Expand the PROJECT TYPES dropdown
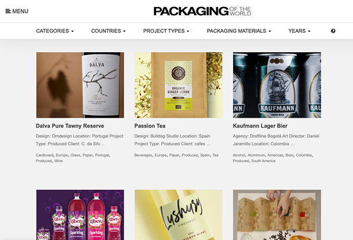This screenshot has width=353, height=240. 166,31
